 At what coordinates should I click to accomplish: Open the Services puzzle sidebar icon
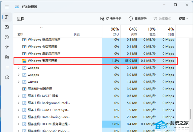pos(7,77)
